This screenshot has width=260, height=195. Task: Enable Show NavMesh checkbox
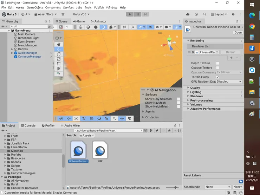[x=178, y=103]
